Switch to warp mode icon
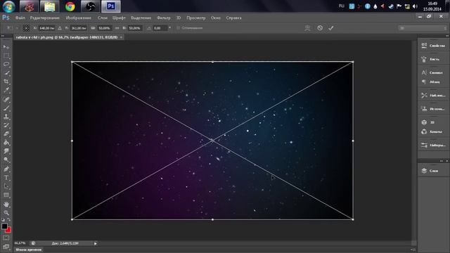Screen dimensions: 450x253 pos(307,28)
